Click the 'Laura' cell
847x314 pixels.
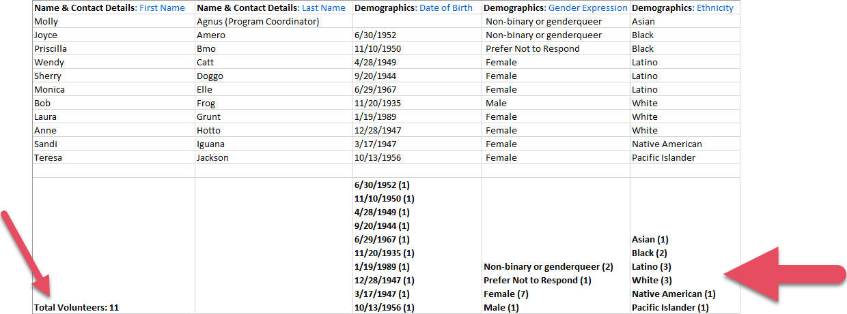[113, 116]
